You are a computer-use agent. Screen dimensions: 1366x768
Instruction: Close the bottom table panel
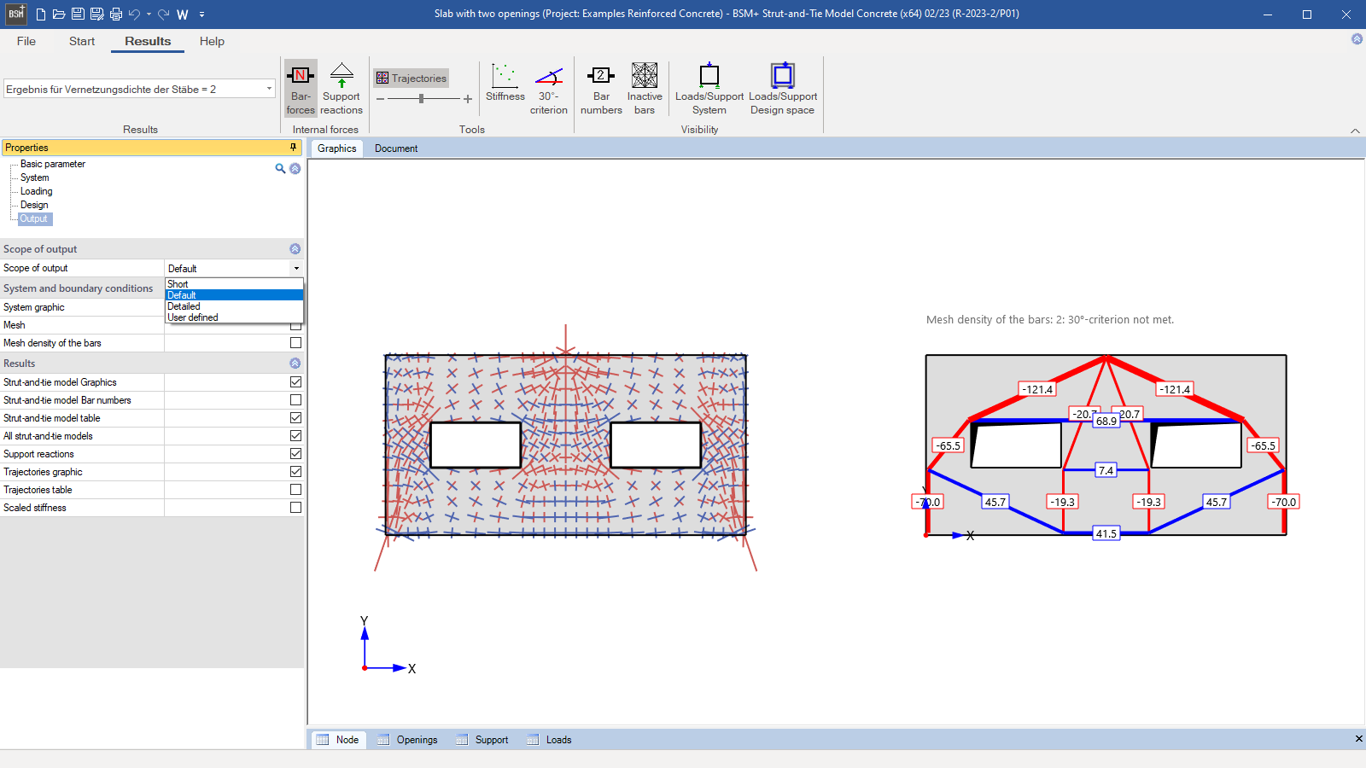click(1358, 739)
